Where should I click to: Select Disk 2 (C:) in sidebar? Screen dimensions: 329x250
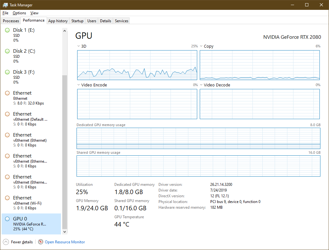coord(31,56)
